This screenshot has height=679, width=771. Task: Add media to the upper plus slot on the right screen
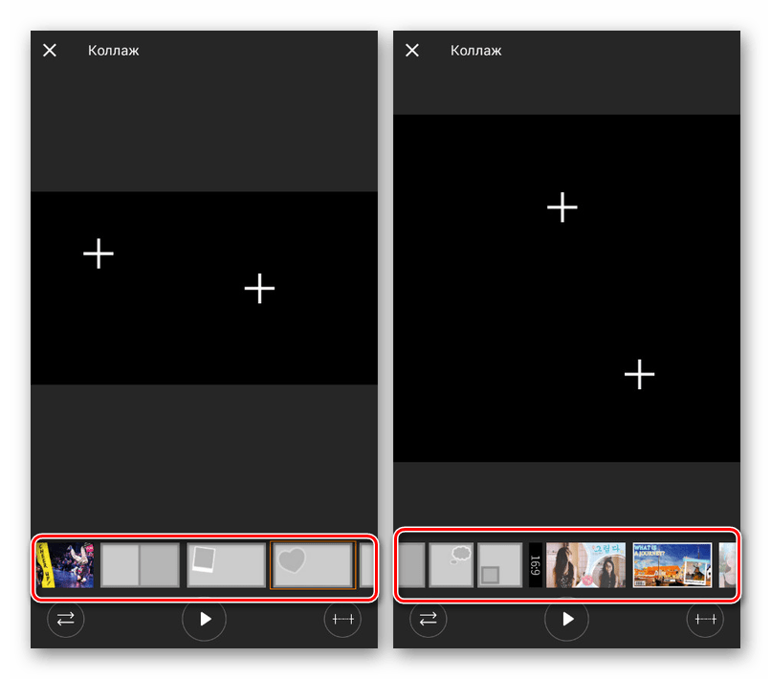pos(562,208)
